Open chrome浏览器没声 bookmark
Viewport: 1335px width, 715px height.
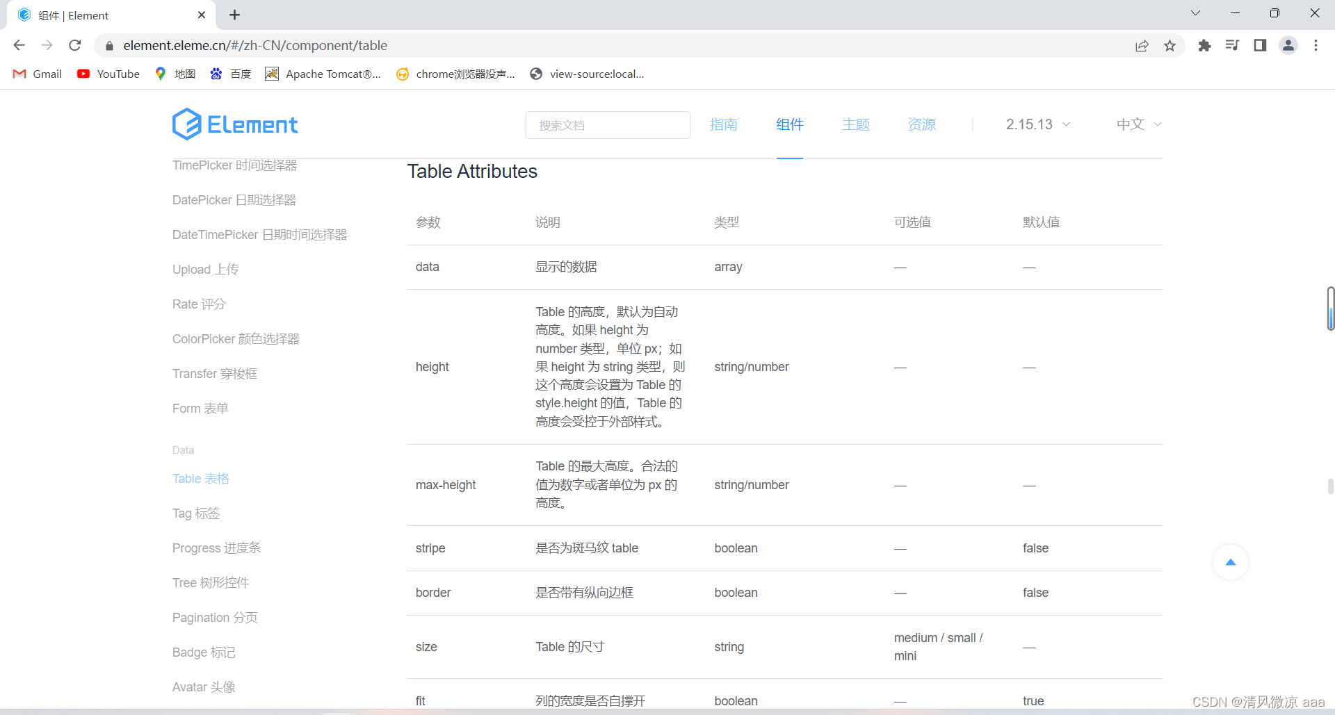tap(455, 74)
